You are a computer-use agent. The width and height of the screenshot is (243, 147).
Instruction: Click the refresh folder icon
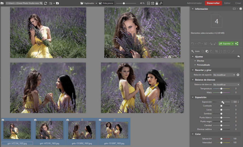pos(45,3)
